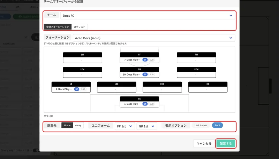The width and height of the screenshot is (279, 159).
Task: Toggle ST for DM player 10
Action: [145, 74]
